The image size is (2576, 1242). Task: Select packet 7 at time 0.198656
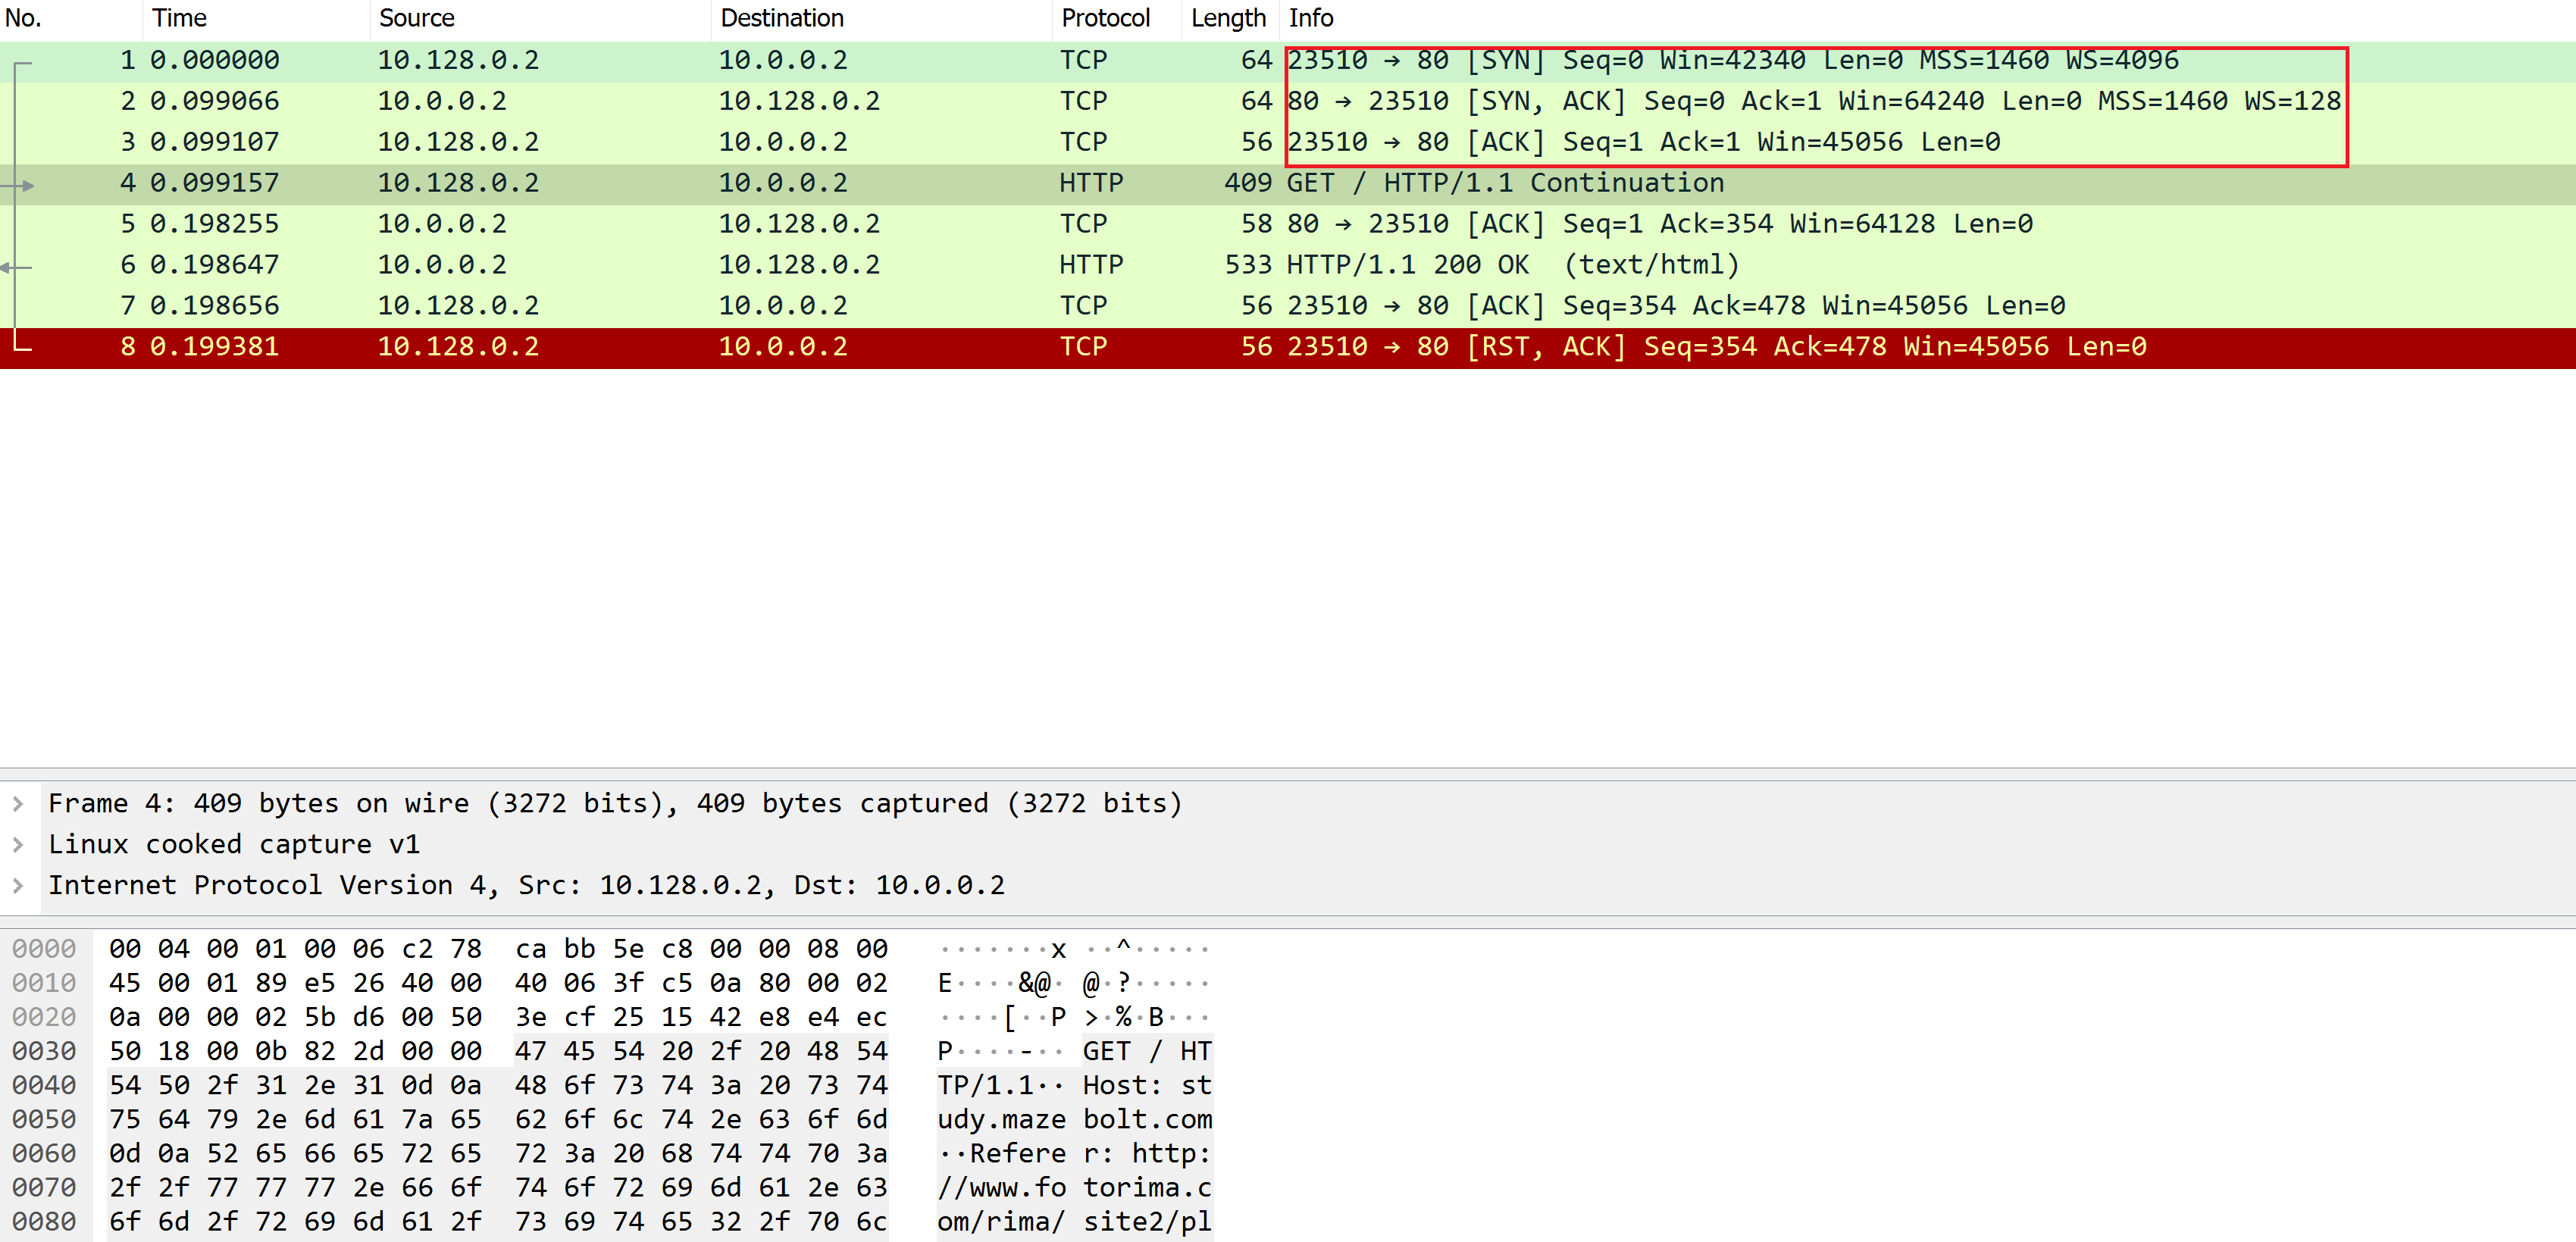click(x=1288, y=306)
